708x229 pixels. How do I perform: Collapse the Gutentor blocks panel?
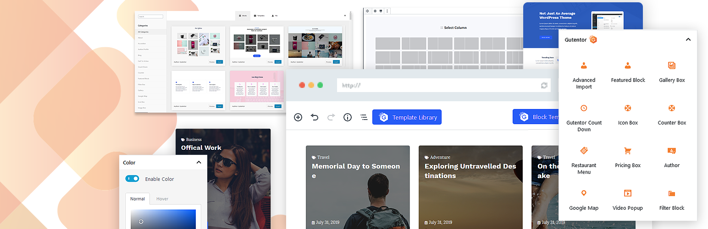coord(688,40)
